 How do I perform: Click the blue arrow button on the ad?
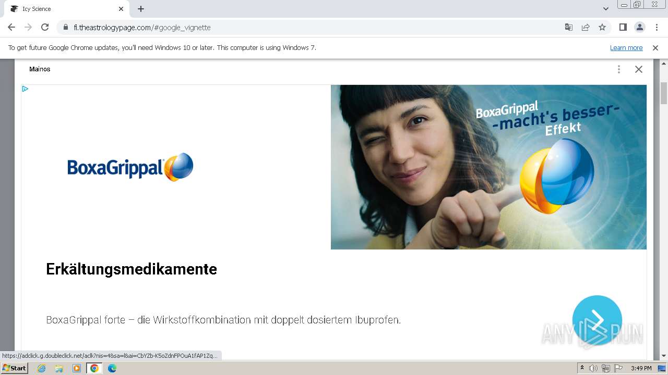click(597, 320)
